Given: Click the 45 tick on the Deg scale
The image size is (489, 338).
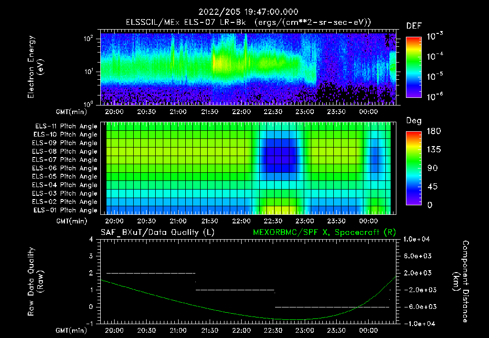Looking at the screenshot, I should 433,187.
